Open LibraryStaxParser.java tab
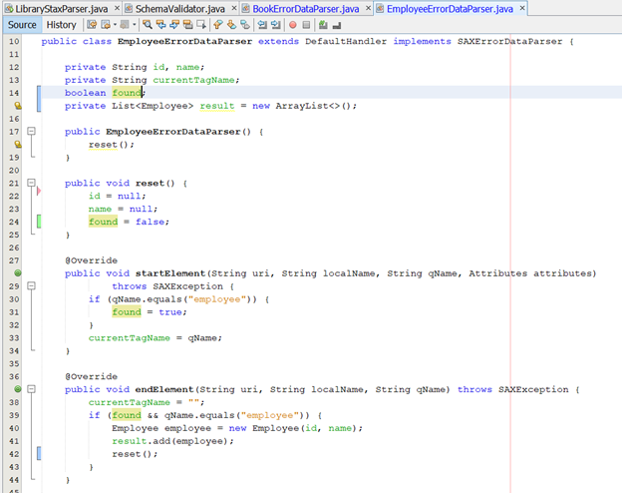This screenshot has height=493, width=622. (62, 9)
